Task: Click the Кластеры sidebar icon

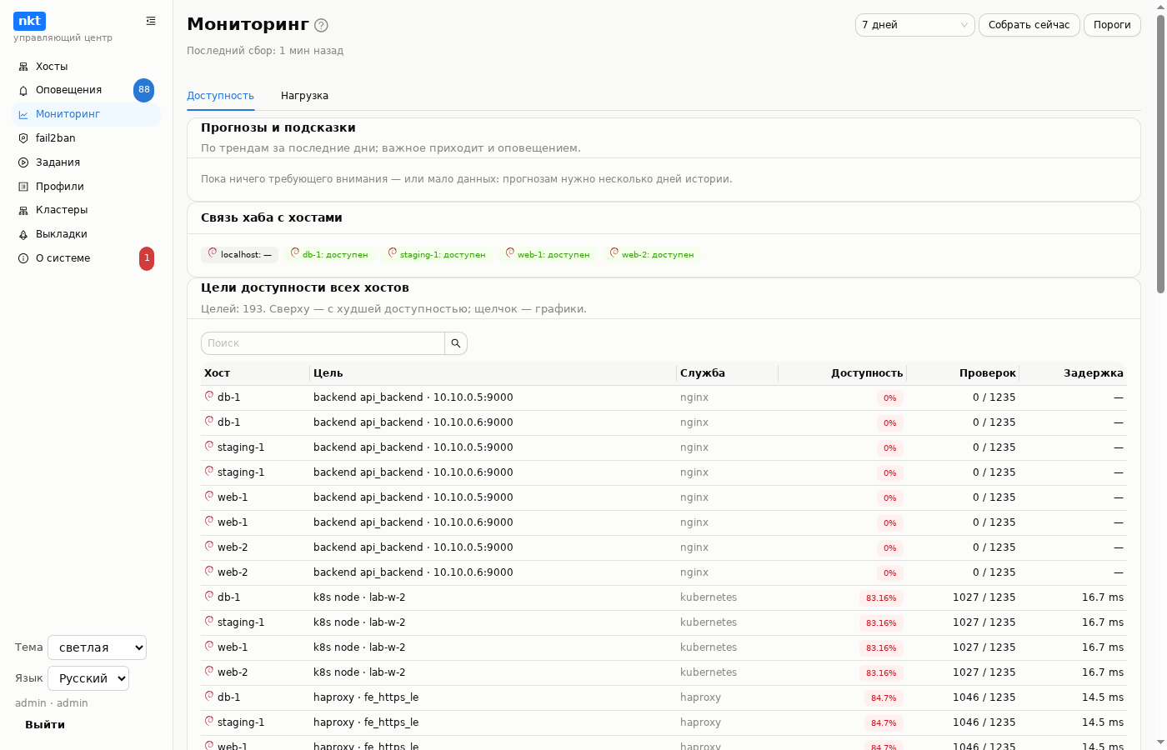Action: [23, 210]
